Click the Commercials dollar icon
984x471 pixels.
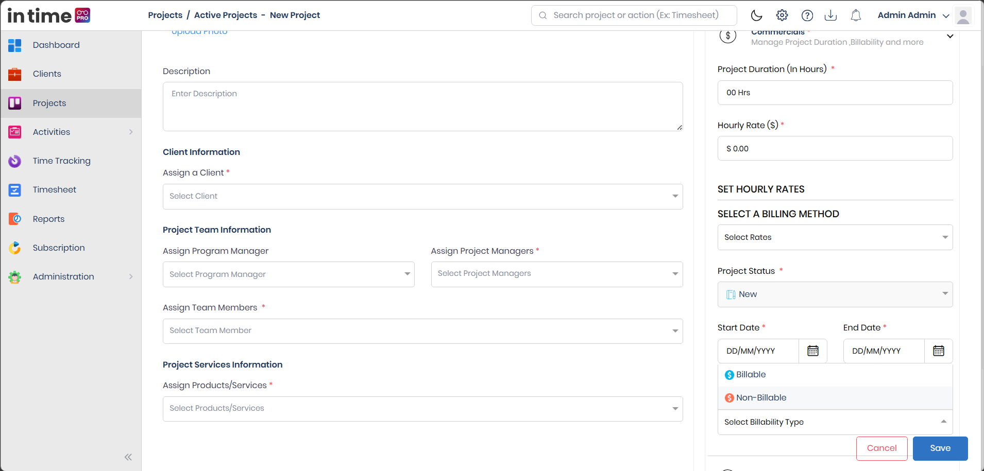point(728,36)
